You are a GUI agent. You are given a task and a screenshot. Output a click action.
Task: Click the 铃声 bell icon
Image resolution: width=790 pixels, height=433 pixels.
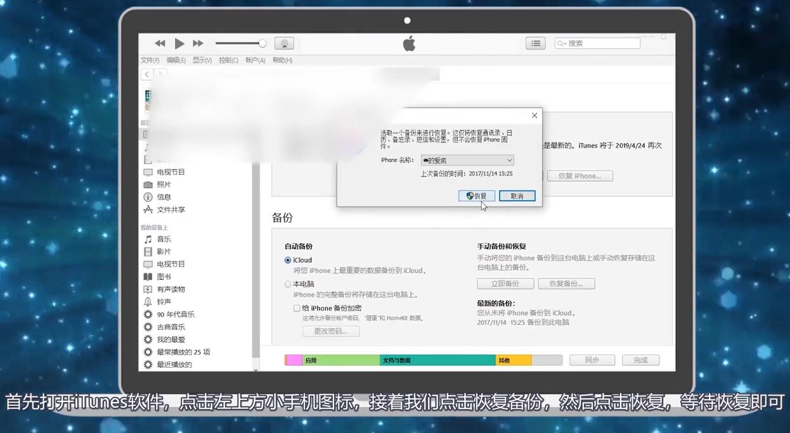[x=148, y=302]
